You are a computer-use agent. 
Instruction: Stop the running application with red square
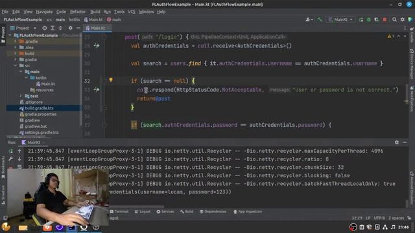click(385, 19)
